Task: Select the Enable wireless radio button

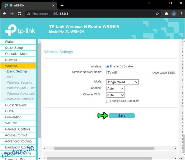Action: click(108, 66)
